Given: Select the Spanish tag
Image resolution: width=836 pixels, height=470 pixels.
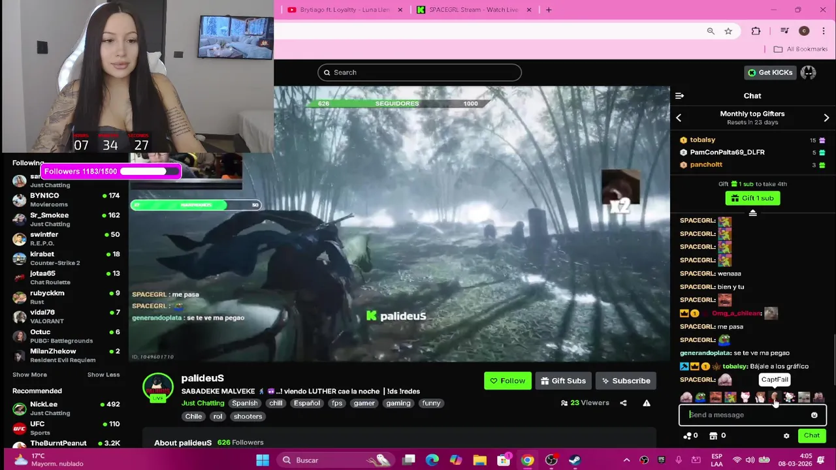Looking at the screenshot, I should tap(245, 403).
